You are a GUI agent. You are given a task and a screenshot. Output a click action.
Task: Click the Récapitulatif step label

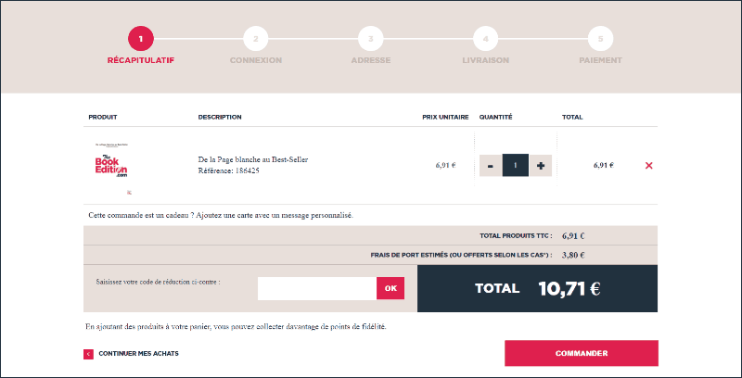[141, 60]
